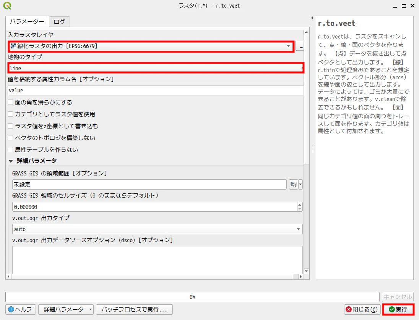Click the 実行 button to run
Image resolution: width=419 pixels, height=320 pixels.
(x=398, y=309)
